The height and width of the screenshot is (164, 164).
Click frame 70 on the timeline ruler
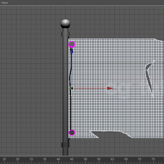(x=139, y=159)
